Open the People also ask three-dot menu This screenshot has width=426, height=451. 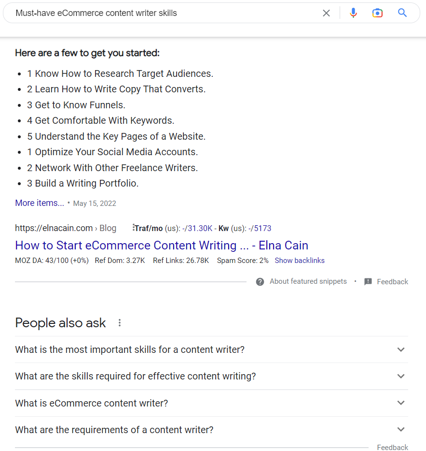pyautogui.click(x=119, y=322)
